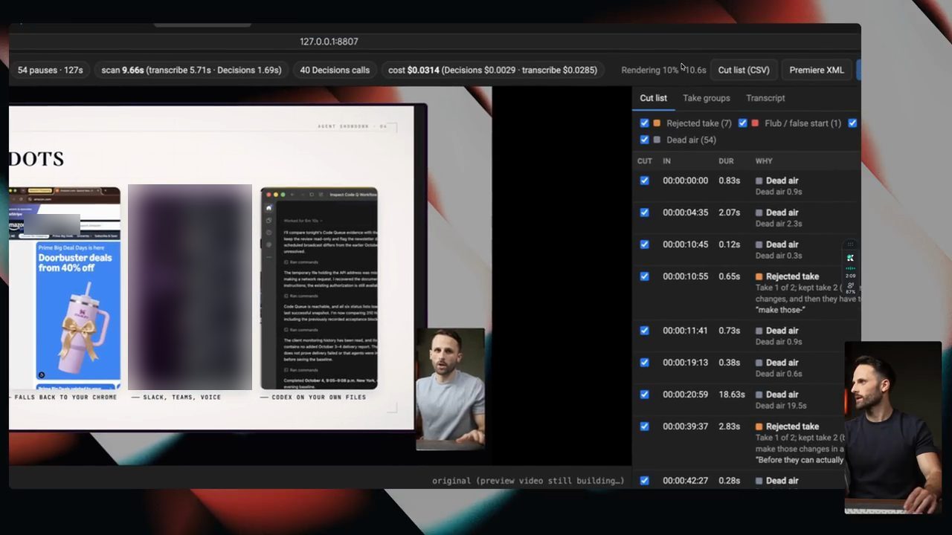Click the DUR column header
Viewport: 952px width, 535px height.
[x=726, y=161]
